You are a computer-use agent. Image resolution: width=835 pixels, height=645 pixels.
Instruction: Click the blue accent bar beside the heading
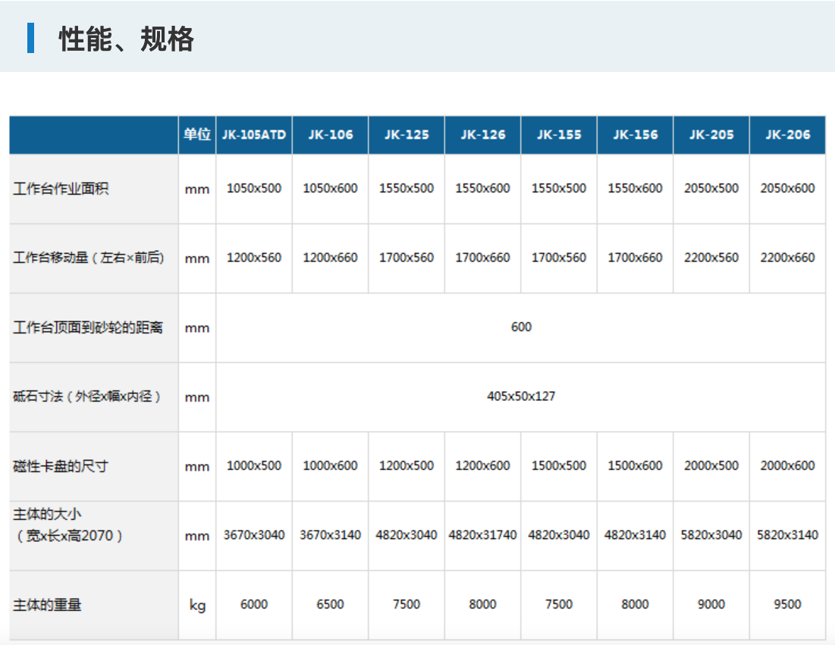30,38
